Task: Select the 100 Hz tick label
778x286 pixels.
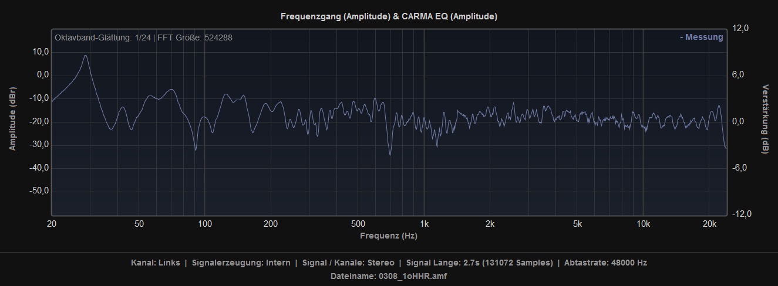Action: (204, 224)
